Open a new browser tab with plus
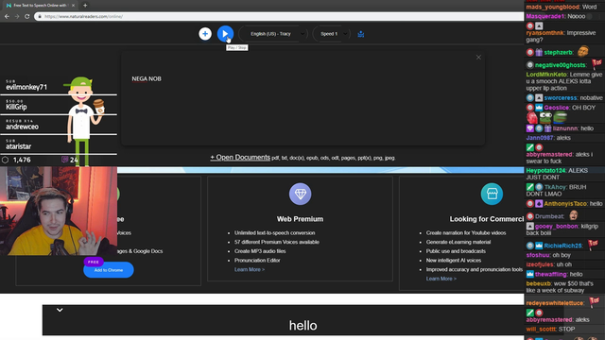605x340 pixels. [x=85, y=6]
